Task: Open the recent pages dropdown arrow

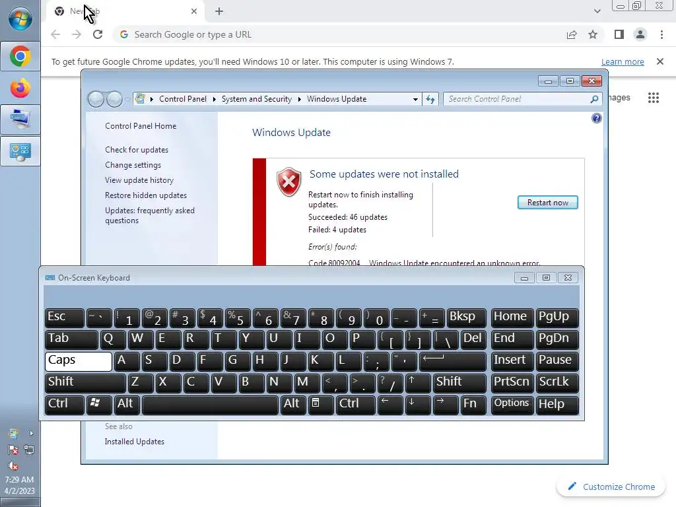Action: click(127, 99)
